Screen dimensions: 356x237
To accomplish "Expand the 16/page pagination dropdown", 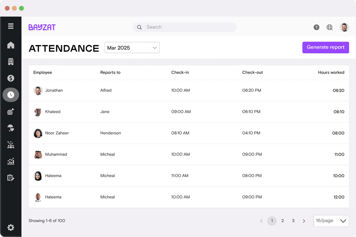I will pos(331,221).
